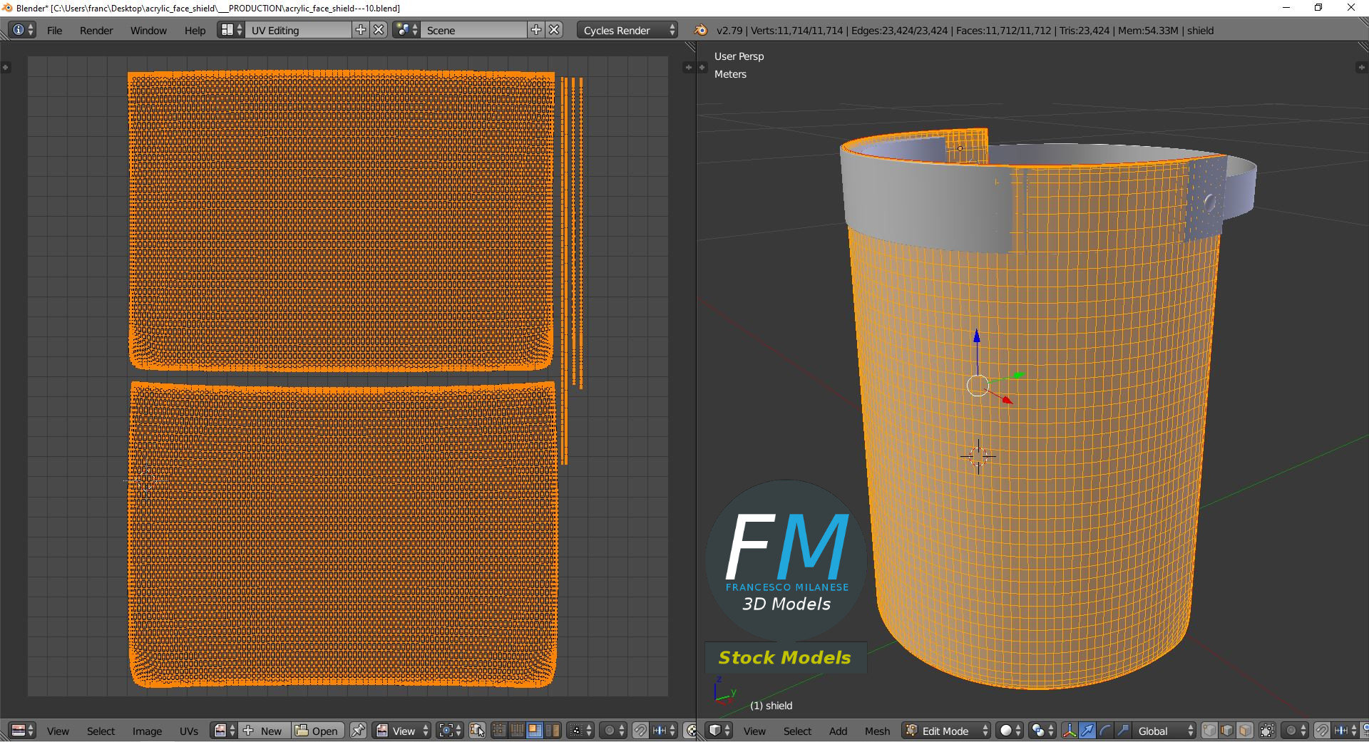Image resolution: width=1369 pixels, height=742 pixels.
Task: Click the screen layout chooser icon
Action: (x=231, y=30)
